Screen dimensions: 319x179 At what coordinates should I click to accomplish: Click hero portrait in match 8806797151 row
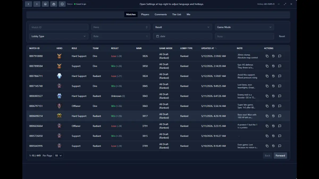tap(59, 106)
